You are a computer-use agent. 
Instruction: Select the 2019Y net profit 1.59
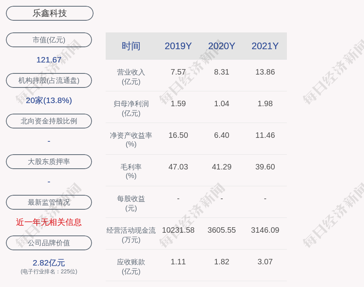[178, 103]
